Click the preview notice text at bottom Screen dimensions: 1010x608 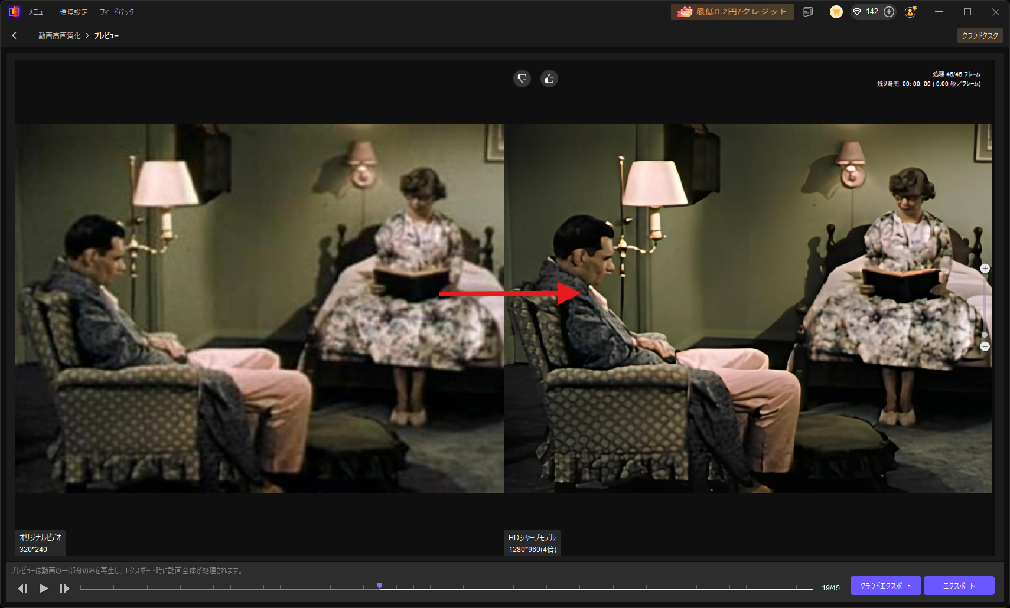(x=127, y=570)
